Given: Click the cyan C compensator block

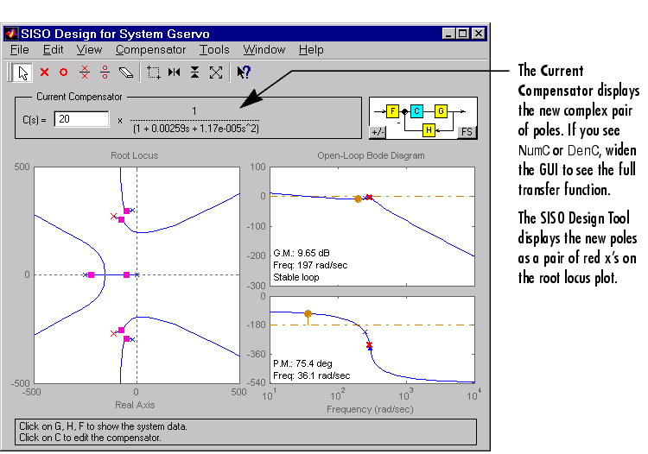Looking at the screenshot, I should click(416, 111).
